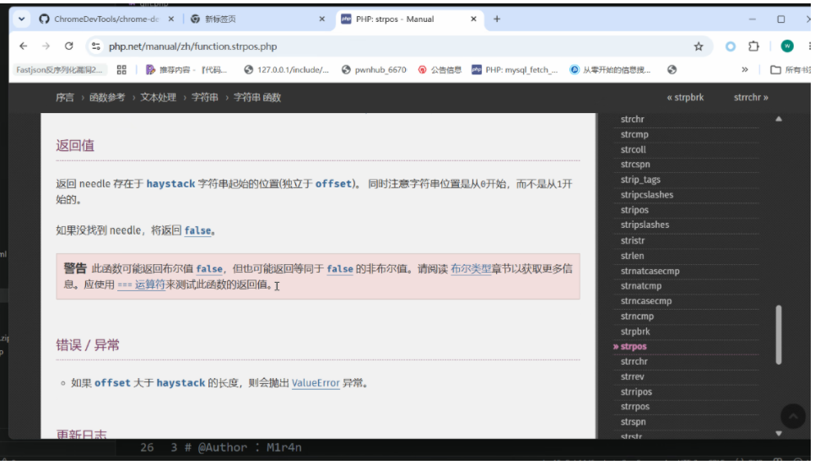Click the last globe bookmark icon

click(x=672, y=70)
